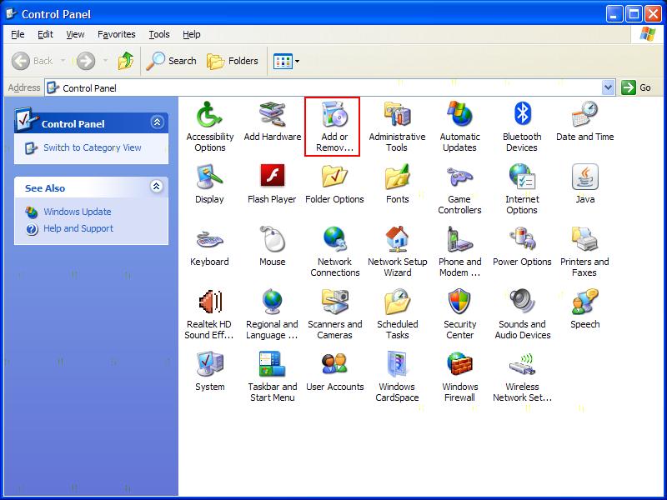Open Windows Update link

tap(78, 212)
